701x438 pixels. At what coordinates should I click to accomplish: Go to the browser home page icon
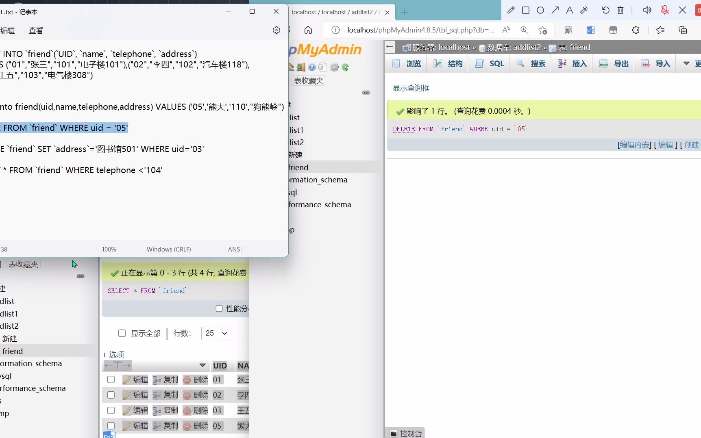click(x=308, y=30)
